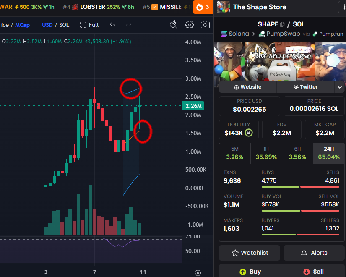The height and width of the screenshot is (277, 346).
Task: Click the FDV $2.2M box
Action: [282, 129]
